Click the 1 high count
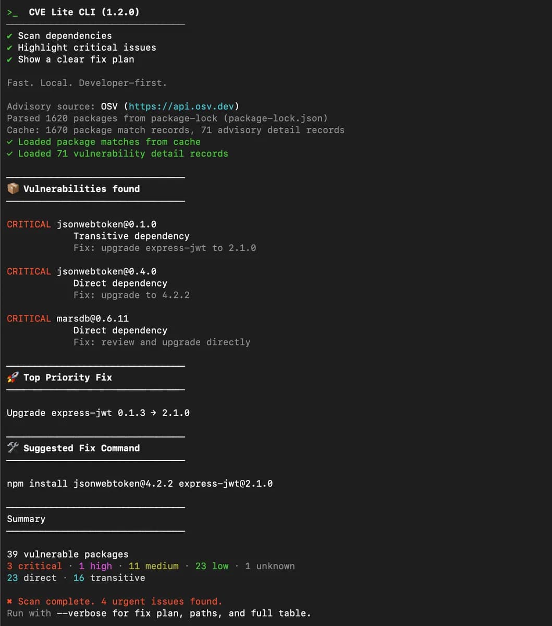This screenshot has height=626, width=552. (95, 566)
